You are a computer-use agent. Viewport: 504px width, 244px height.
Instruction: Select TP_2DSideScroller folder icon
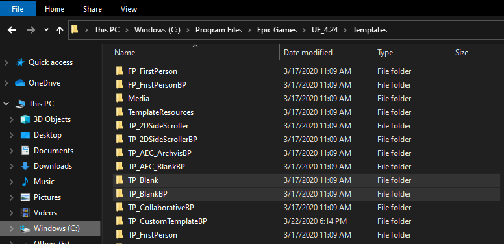click(x=120, y=125)
